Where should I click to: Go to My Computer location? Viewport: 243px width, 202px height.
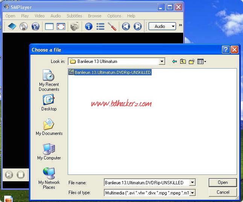point(49,151)
